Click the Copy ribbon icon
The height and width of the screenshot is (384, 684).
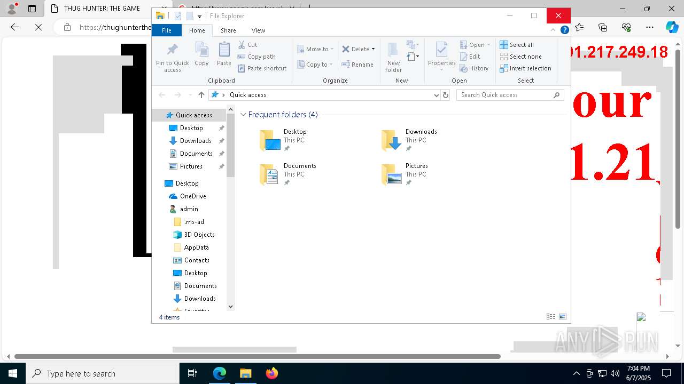[x=201, y=54]
